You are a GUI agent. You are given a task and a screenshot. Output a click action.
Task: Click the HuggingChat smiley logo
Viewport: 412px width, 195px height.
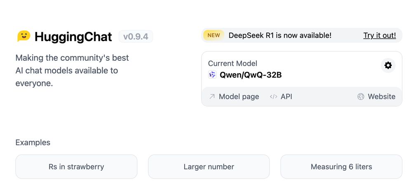[x=23, y=37]
